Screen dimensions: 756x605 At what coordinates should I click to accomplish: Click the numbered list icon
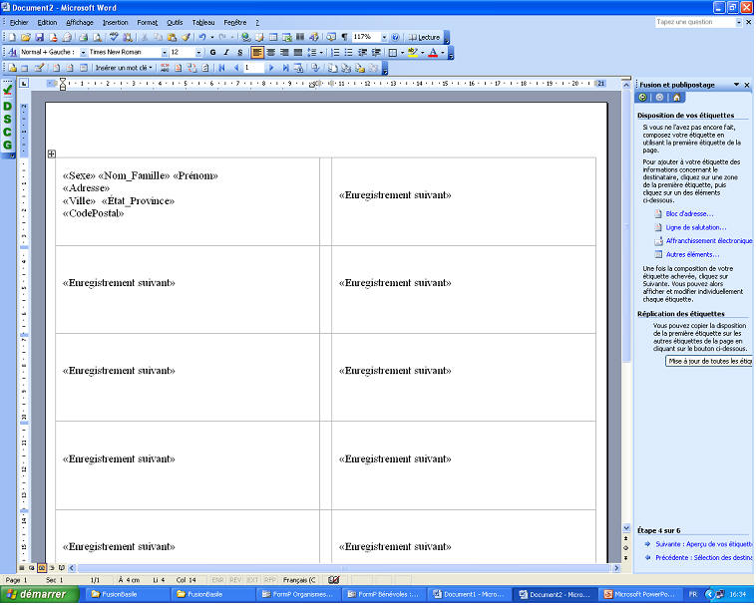coord(335,52)
